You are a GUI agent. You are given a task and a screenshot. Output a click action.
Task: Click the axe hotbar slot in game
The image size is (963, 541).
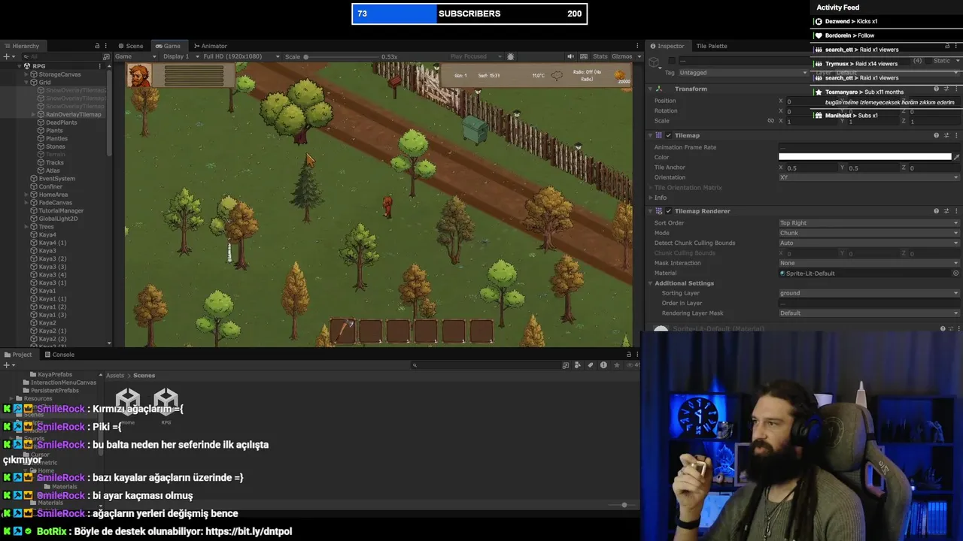[342, 331]
